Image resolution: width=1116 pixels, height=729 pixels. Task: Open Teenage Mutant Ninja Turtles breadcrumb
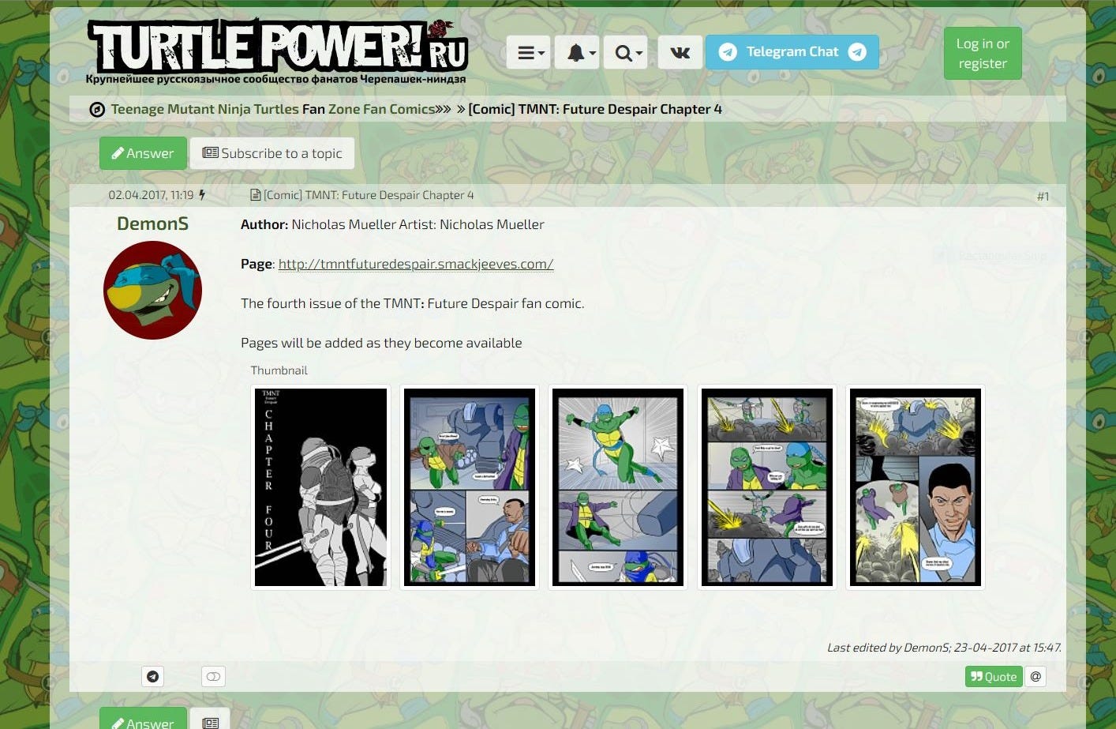[205, 109]
